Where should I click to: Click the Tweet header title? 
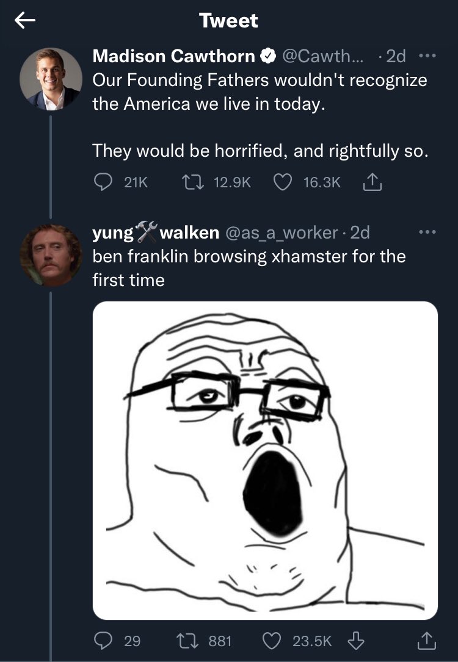click(x=228, y=21)
